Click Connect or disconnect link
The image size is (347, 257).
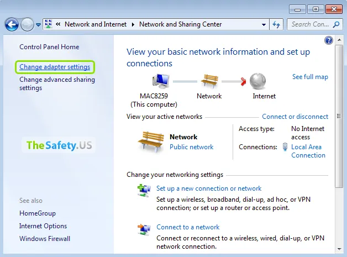click(295, 117)
